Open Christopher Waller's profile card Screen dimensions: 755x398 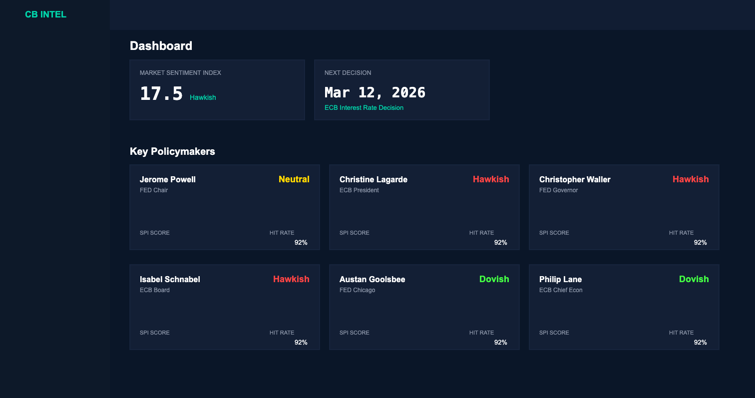point(624,207)
